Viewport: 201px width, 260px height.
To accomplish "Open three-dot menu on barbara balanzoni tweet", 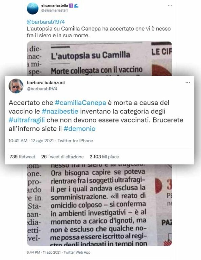I will [187, 83].
